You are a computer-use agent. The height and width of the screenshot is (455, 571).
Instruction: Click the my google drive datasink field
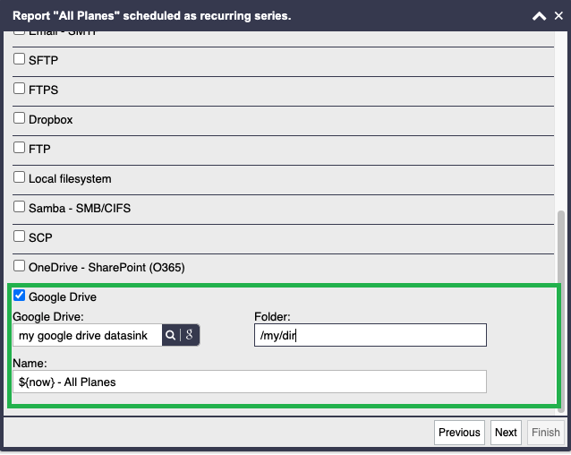[88, 335]
